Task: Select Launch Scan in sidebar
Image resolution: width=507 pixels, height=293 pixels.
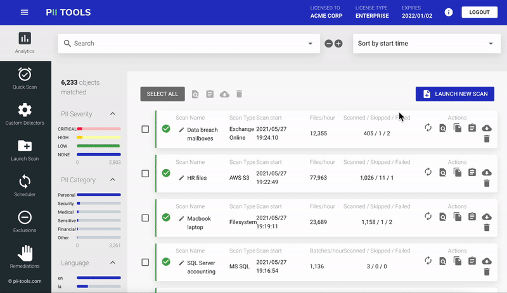Action: (x=25, y=150)
